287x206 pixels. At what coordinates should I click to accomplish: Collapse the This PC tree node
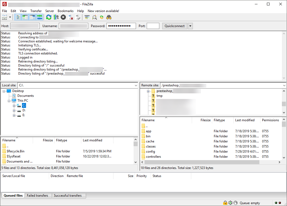point(9,101)
